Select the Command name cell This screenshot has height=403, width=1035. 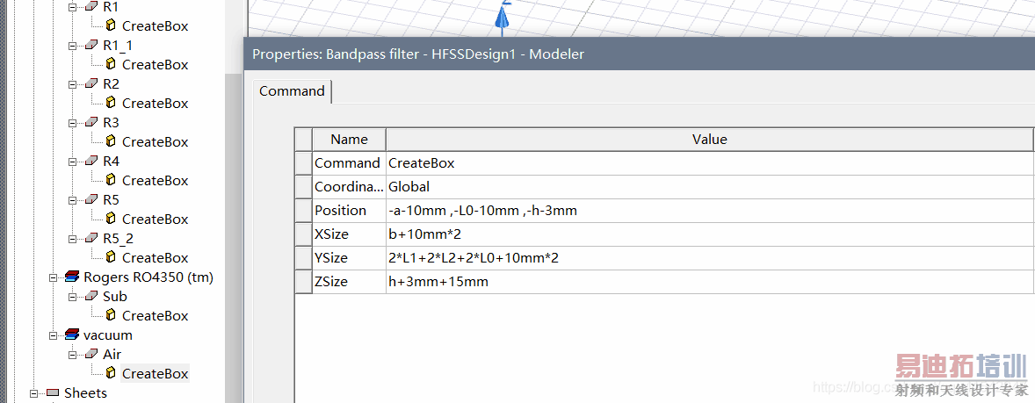pos(349,163)
